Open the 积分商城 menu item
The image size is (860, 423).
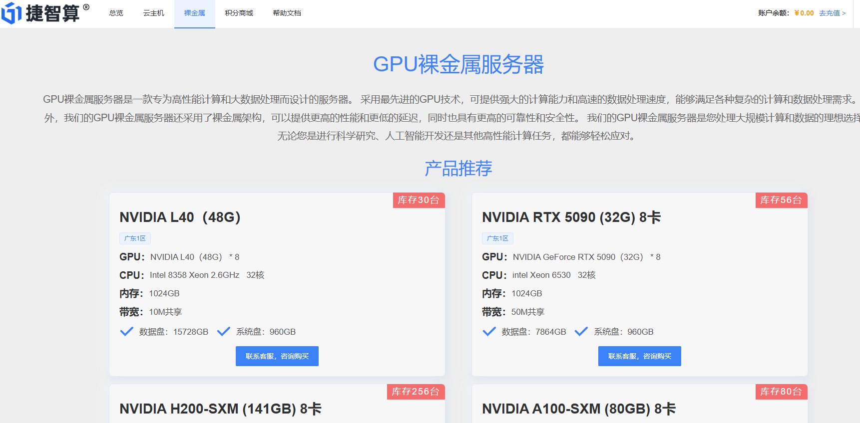click(x=239, y=13)
